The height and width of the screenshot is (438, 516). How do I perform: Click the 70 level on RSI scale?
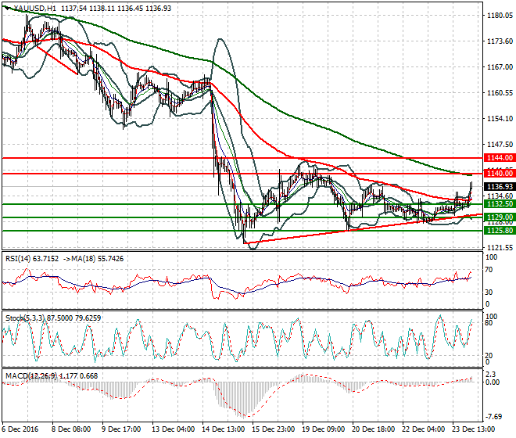tap(489, 270)
